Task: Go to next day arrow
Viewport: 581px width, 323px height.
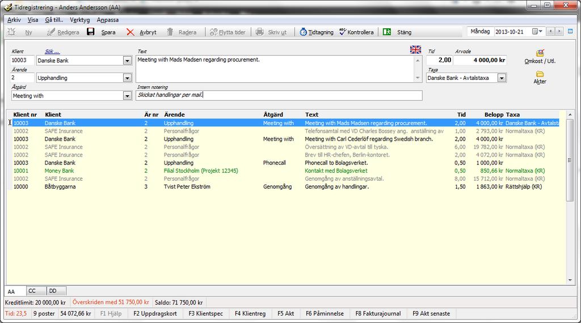Action: click(559, 31)
